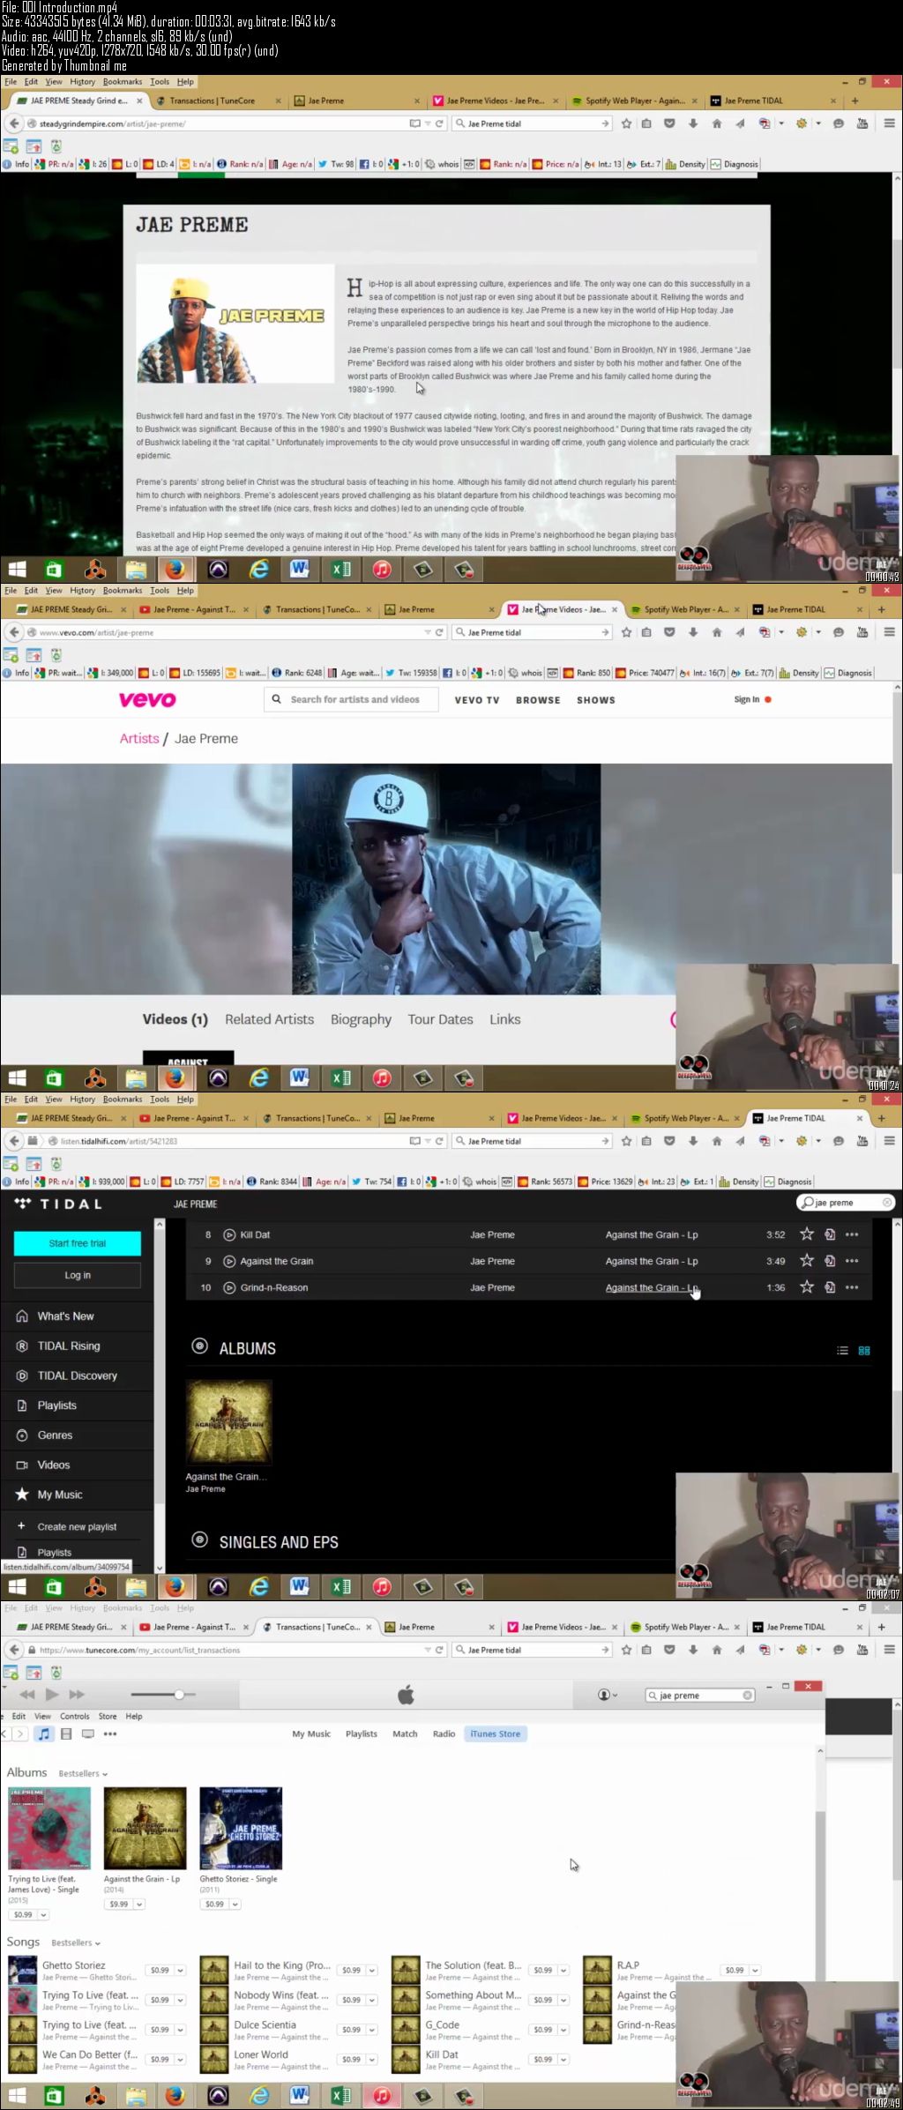Click add-to-playlist icon on TIDAL Kill Dat row

830,1234
